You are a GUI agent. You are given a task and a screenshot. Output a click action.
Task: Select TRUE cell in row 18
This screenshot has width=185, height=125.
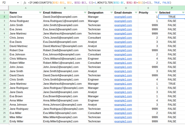tap(172, 84)
